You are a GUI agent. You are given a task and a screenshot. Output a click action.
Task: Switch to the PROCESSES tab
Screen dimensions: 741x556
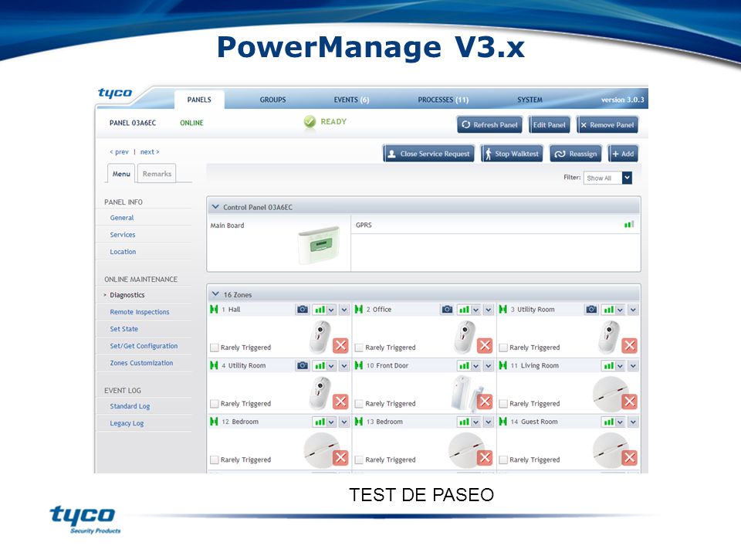point(443,100)
